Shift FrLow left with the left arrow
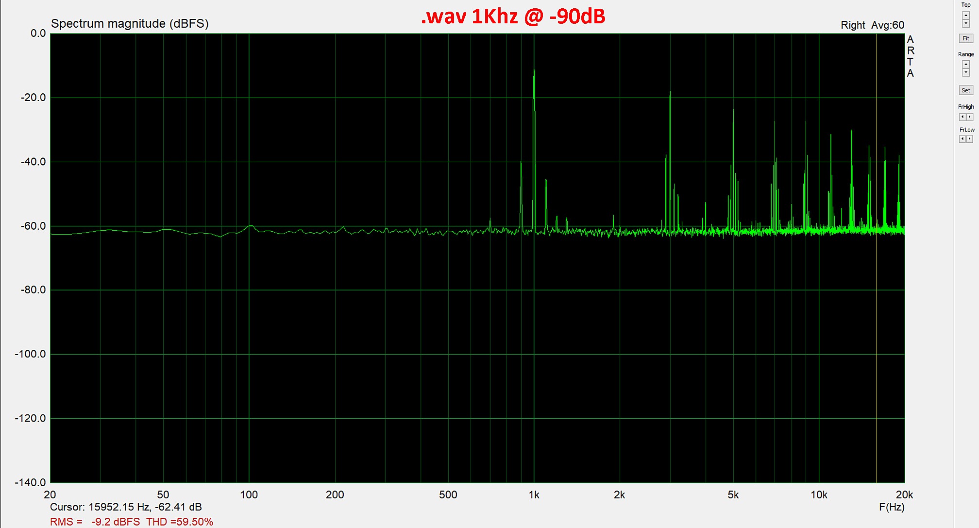The image size is (979, 528). pos(962,139)
